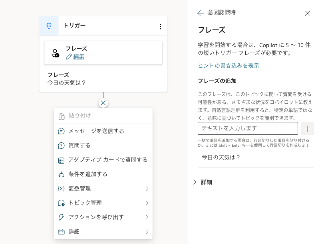Open the trigger node three-dot menu
This screenshot has width=320, height=244.
click(x=160, y=27)
